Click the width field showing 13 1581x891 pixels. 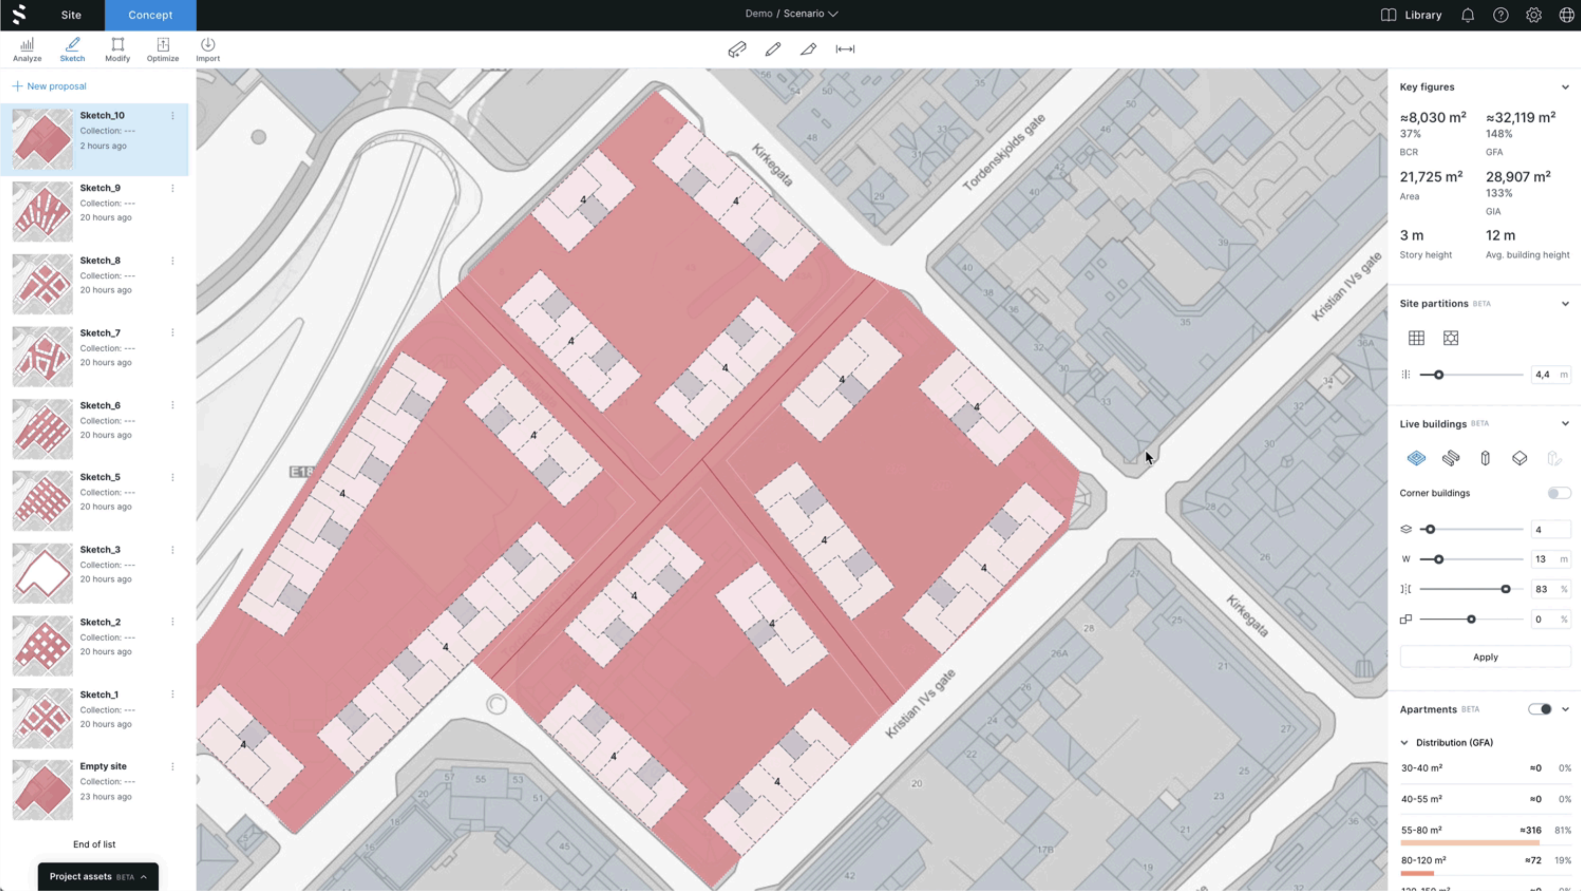(x=1551, y=559)
